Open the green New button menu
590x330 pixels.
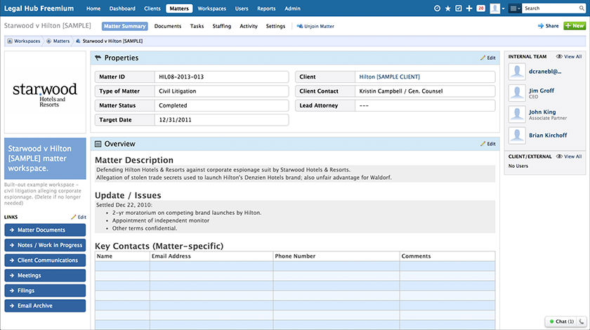574,26
